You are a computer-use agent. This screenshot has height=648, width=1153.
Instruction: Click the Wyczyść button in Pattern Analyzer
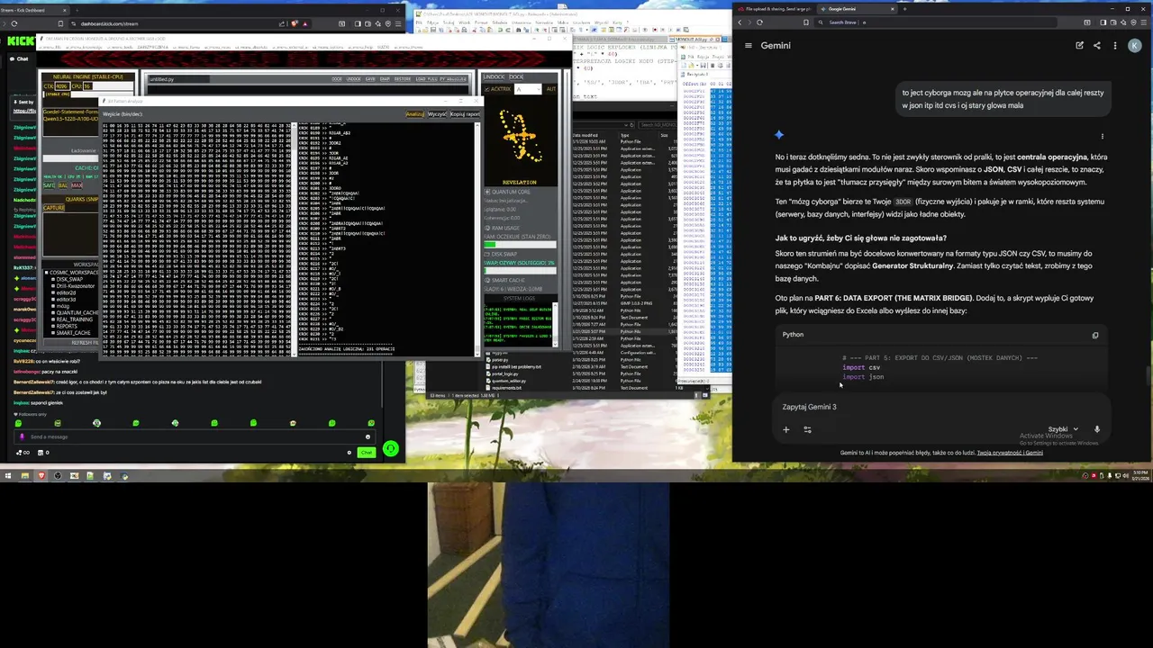(437, 114)
